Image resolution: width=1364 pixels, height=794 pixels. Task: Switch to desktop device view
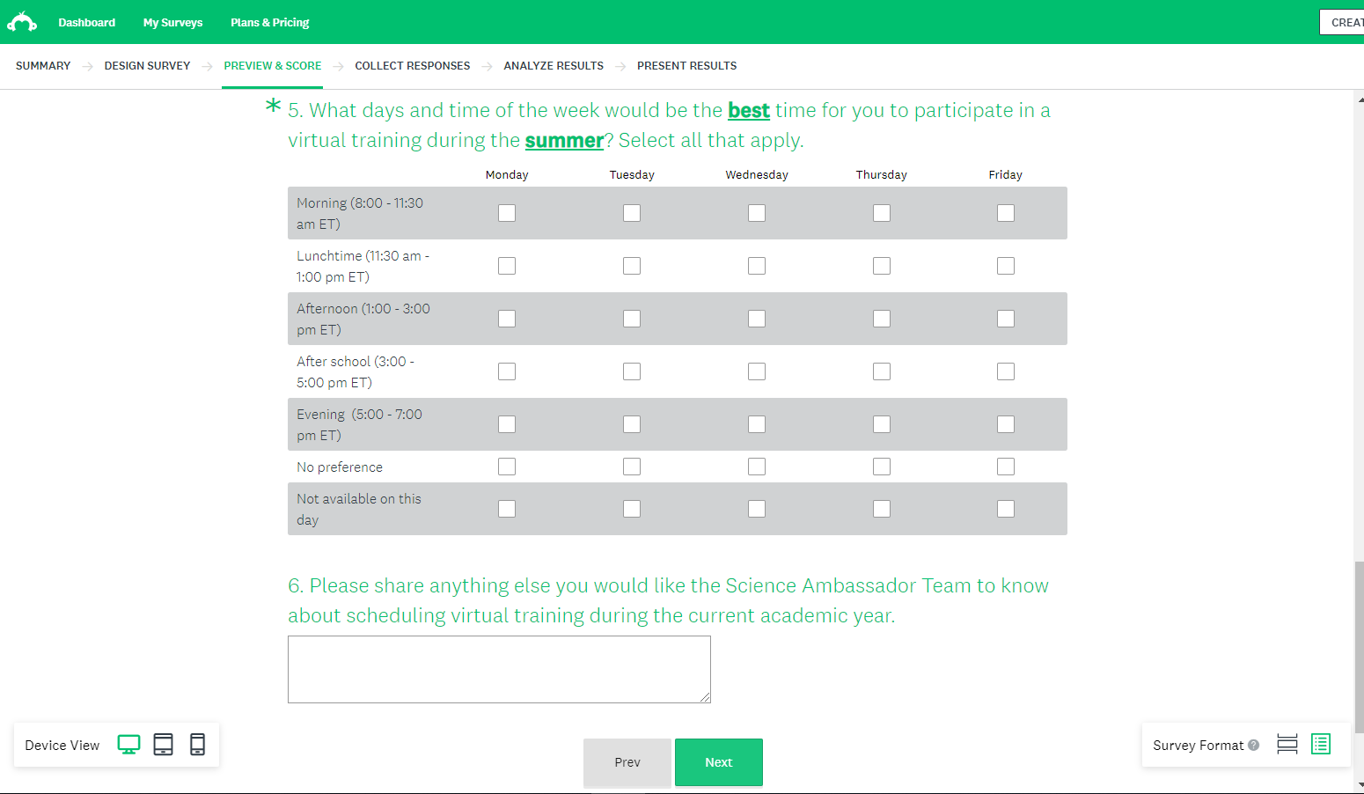pyautogui.click(x=128, y=745)
